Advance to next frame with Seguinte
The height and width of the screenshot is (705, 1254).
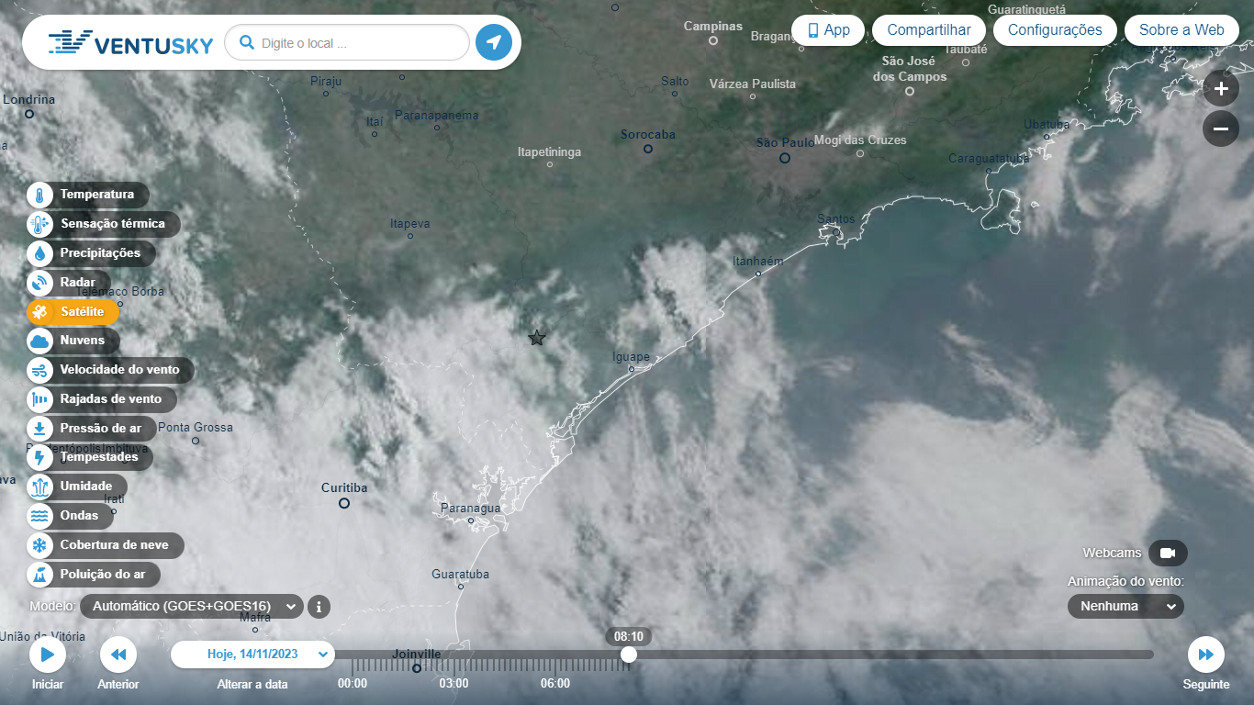(x=1206, y=655)
